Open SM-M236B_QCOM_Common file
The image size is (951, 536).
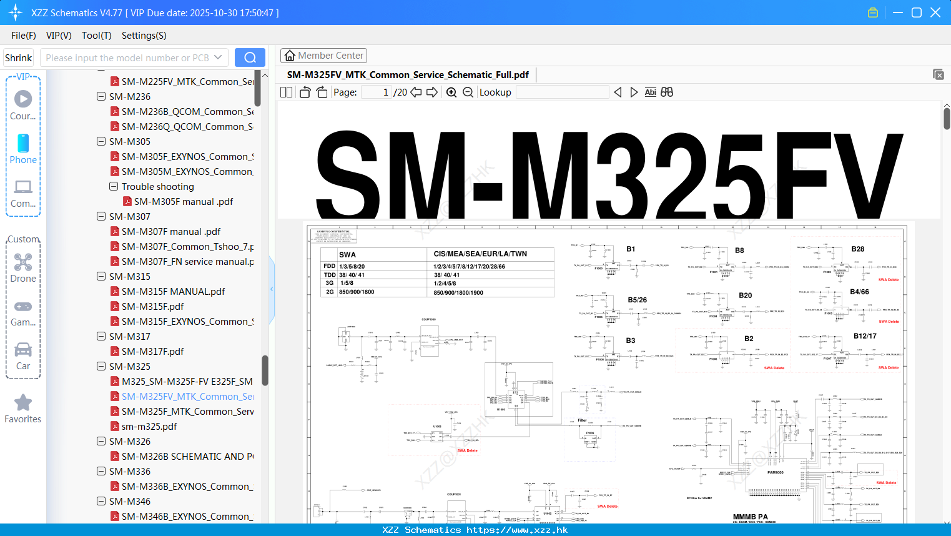pyautogui.click(x=187, y=111)
